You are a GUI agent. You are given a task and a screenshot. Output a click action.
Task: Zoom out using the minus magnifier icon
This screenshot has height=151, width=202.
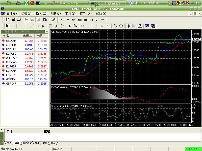(121, 26)
